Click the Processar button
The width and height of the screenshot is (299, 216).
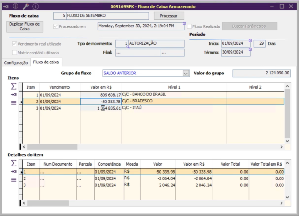169,16
